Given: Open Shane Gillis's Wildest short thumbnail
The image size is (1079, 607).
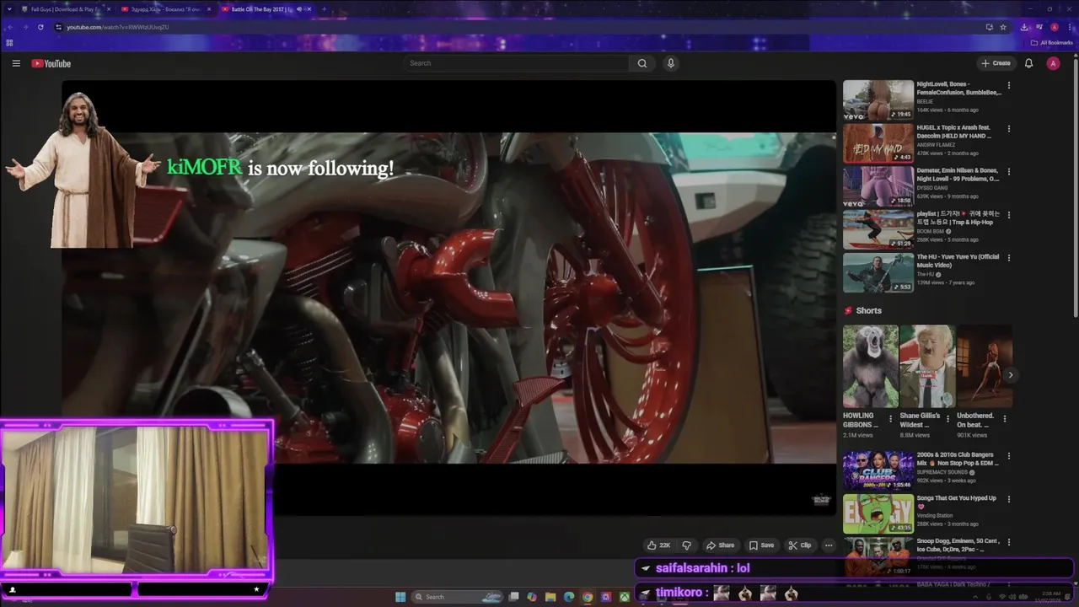Looking at the screenshot, I should click(927, 367).
